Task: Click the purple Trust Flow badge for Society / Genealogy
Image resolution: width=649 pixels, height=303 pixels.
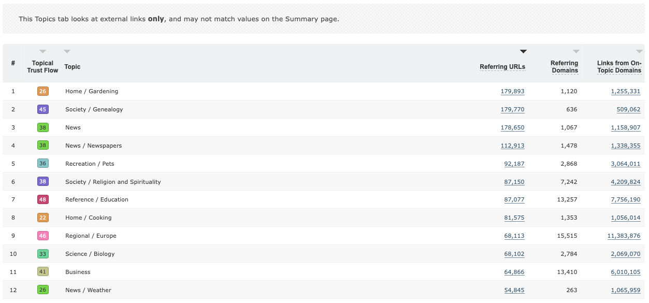Action: coord(43,109)
